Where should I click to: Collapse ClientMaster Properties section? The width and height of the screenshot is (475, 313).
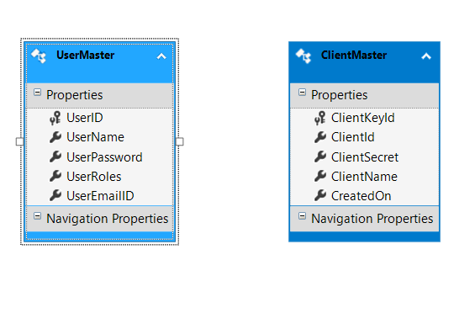point(302,93)
